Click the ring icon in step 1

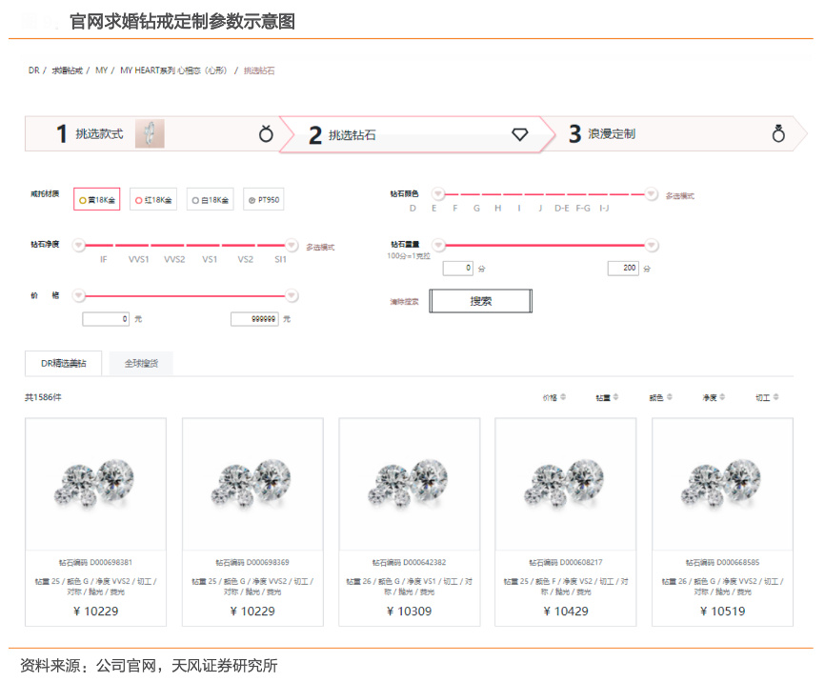[x=266, y=134]
